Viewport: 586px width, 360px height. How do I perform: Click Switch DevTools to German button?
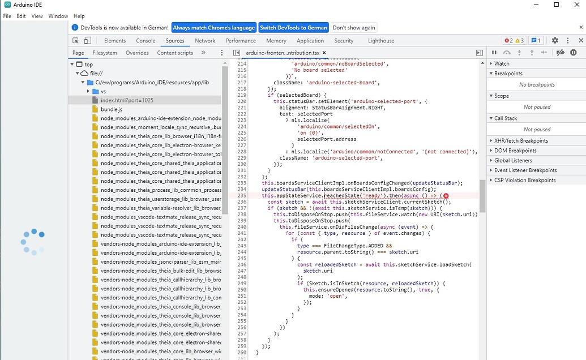(293, 28)
